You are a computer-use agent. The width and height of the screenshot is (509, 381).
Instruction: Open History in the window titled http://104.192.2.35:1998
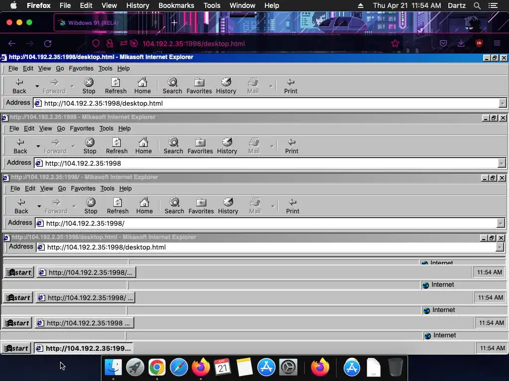227,146
